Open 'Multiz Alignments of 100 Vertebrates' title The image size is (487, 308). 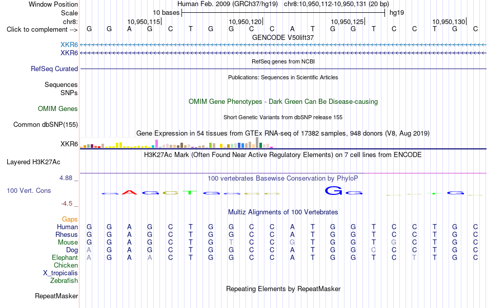point(283,212)
